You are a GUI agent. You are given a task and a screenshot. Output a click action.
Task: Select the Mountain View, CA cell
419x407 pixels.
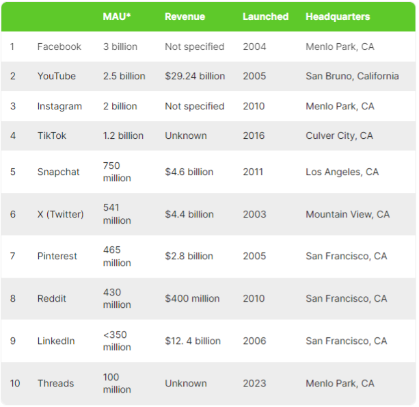(347, 214)
